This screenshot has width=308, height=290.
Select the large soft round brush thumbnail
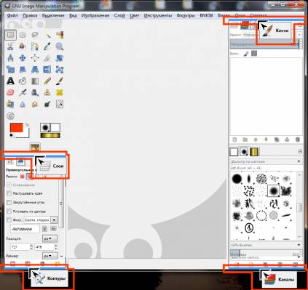(274, 191)
